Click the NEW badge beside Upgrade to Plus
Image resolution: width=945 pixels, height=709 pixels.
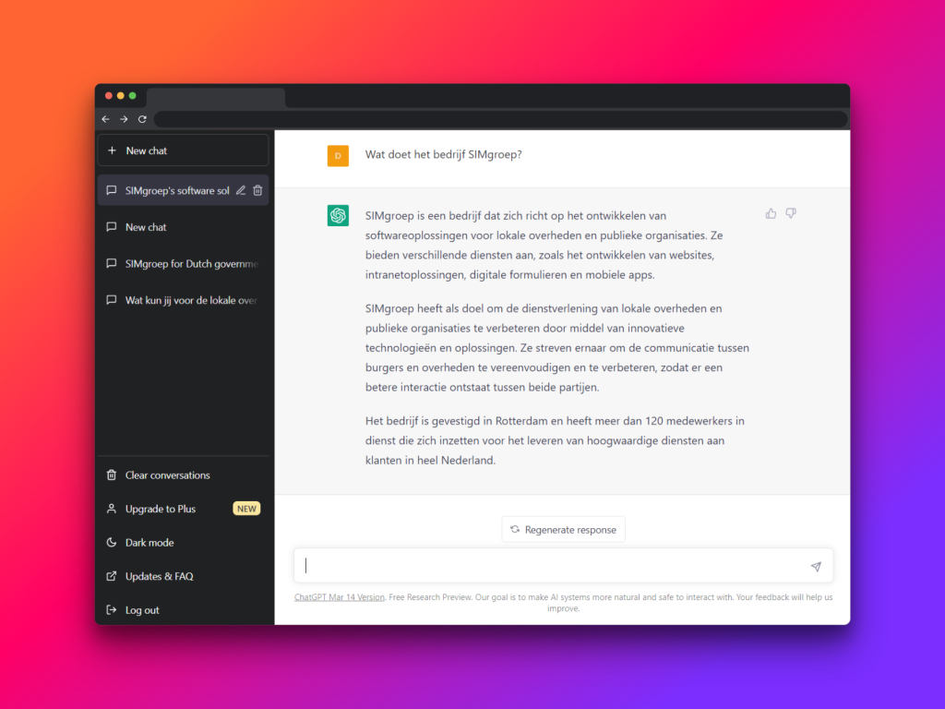click(246, 509)
